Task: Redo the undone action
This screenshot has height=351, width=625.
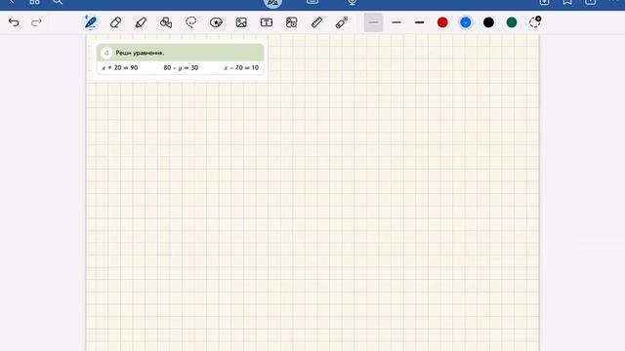Action: click(x=36, y=22)
